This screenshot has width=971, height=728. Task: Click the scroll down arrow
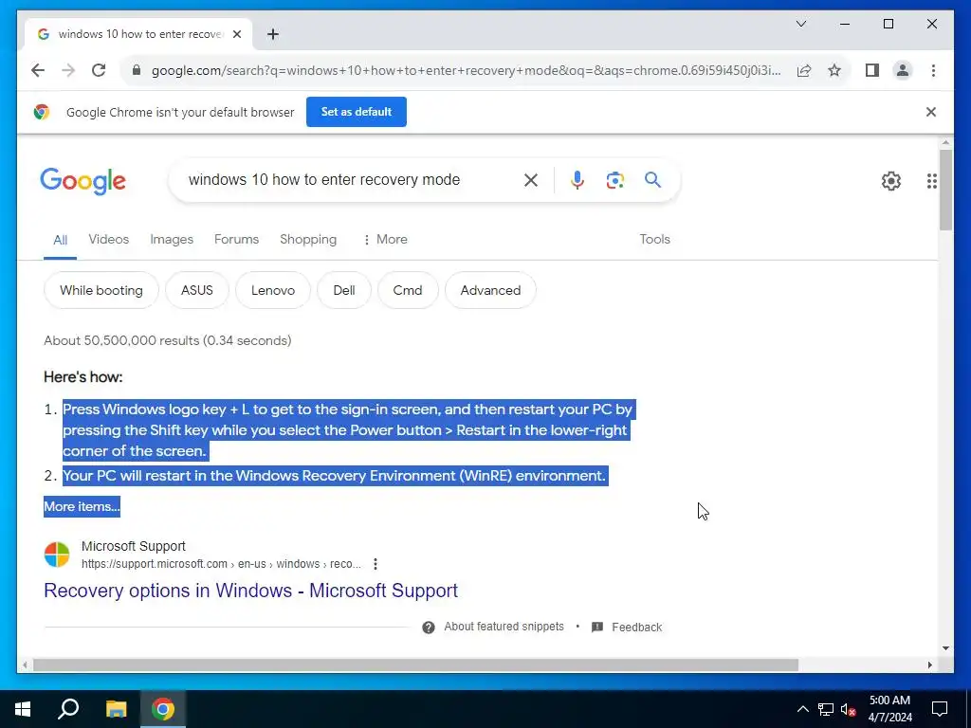tap(945, 648)
